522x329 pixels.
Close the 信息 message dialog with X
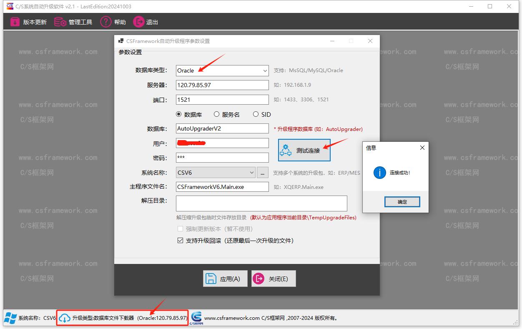pyautogui.click(x=422, y=148)
